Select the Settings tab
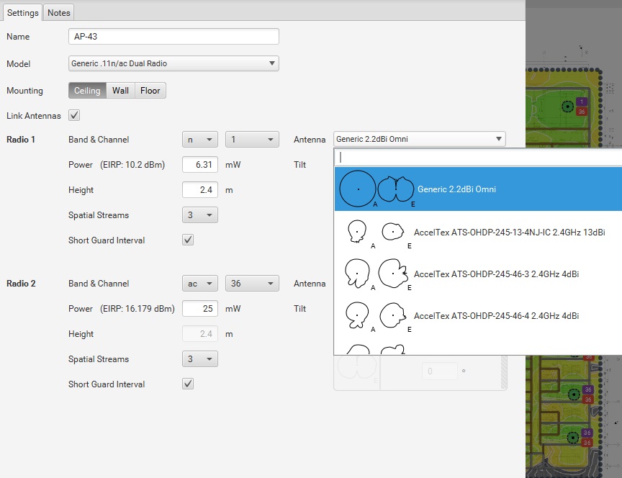This screenshot has height=478, width=622. pos(22,13)
